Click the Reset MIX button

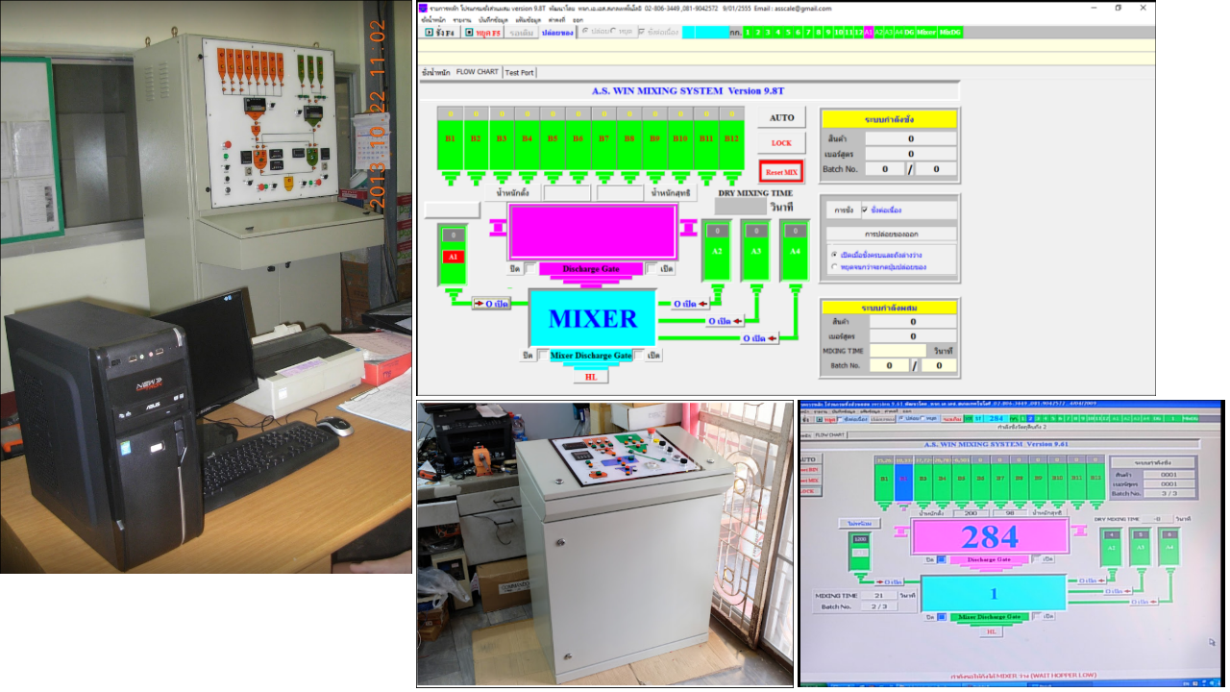pos(781,172)
